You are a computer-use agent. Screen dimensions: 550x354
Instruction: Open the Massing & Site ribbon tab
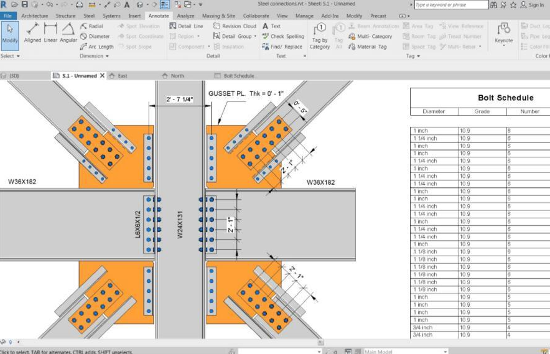218,16
